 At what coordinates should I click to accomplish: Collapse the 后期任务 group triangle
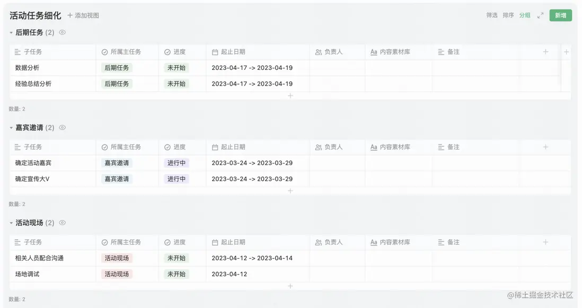[11, 33]
